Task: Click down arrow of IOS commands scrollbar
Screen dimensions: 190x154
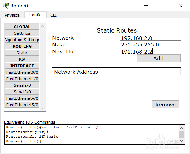Action: [x=181, y=141]
